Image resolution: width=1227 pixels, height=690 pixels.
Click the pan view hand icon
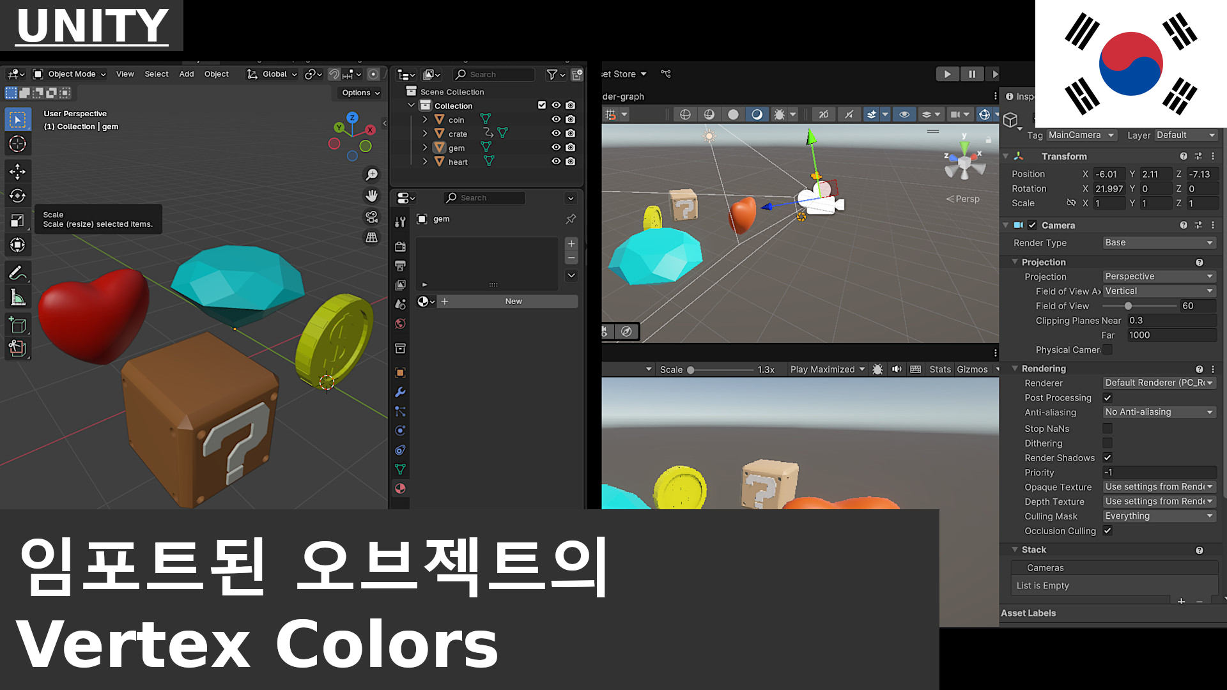pos(371,195)
